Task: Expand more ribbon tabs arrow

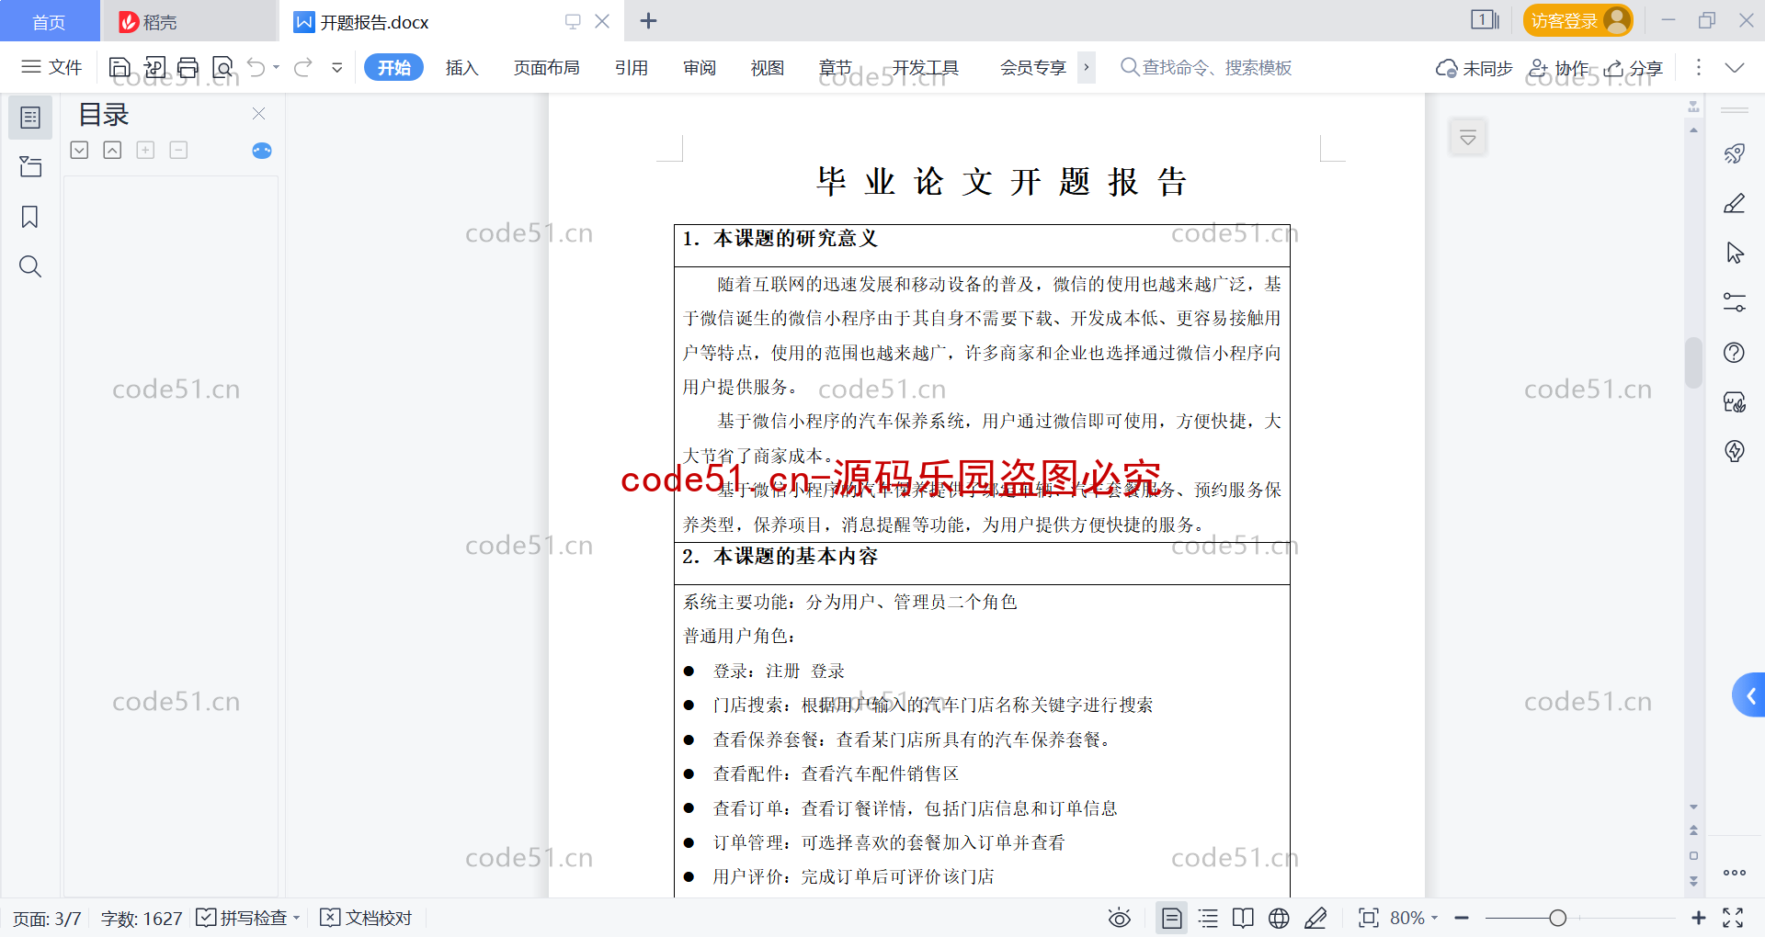Action: pos(1086,67)
